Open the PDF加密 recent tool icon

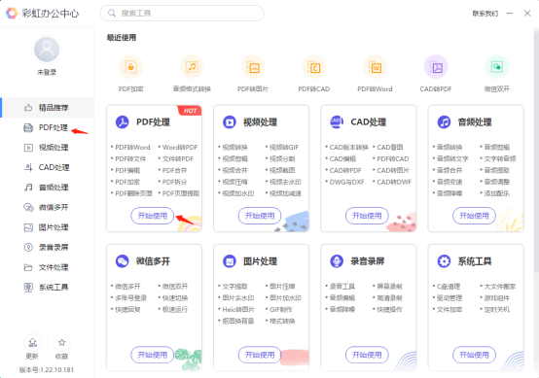(130, 67)
